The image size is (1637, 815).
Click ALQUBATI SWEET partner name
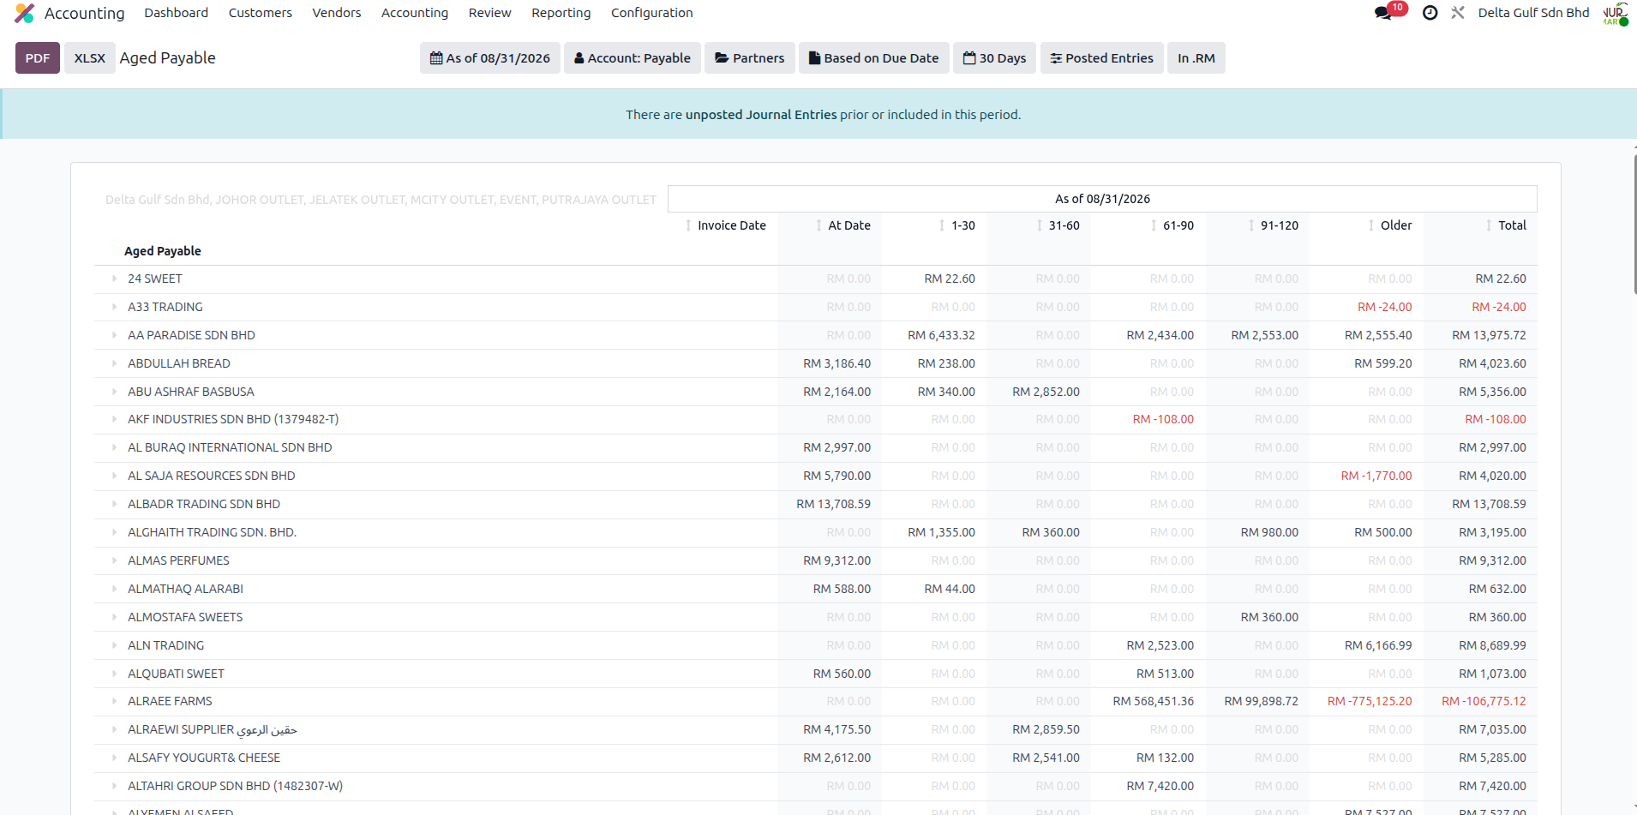[176, 674]
